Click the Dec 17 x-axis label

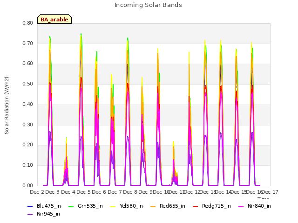pyautogui.click(x=270, y=192)
